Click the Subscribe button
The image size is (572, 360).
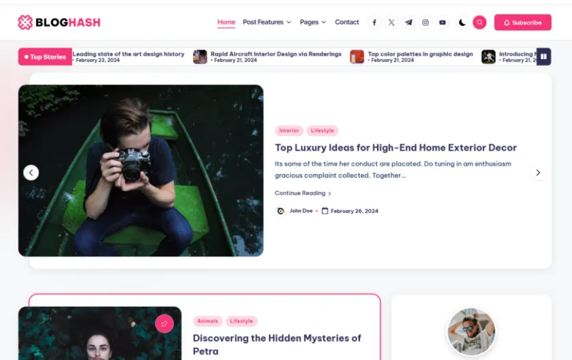pyautogui.click(x=523, y=22)
